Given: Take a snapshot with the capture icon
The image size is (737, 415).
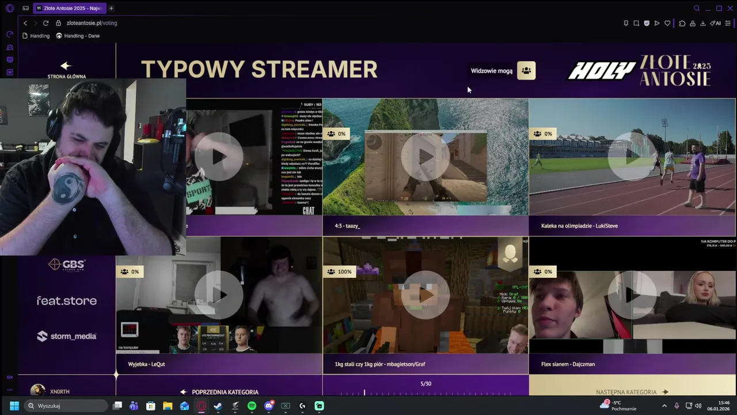Looking at the screenshot, I should (636, 23).
